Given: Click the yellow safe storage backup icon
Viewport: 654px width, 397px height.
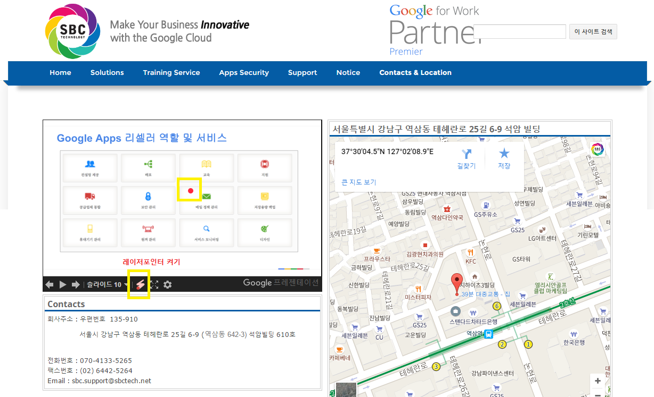Looking at the screenshot, I should 265,196.
